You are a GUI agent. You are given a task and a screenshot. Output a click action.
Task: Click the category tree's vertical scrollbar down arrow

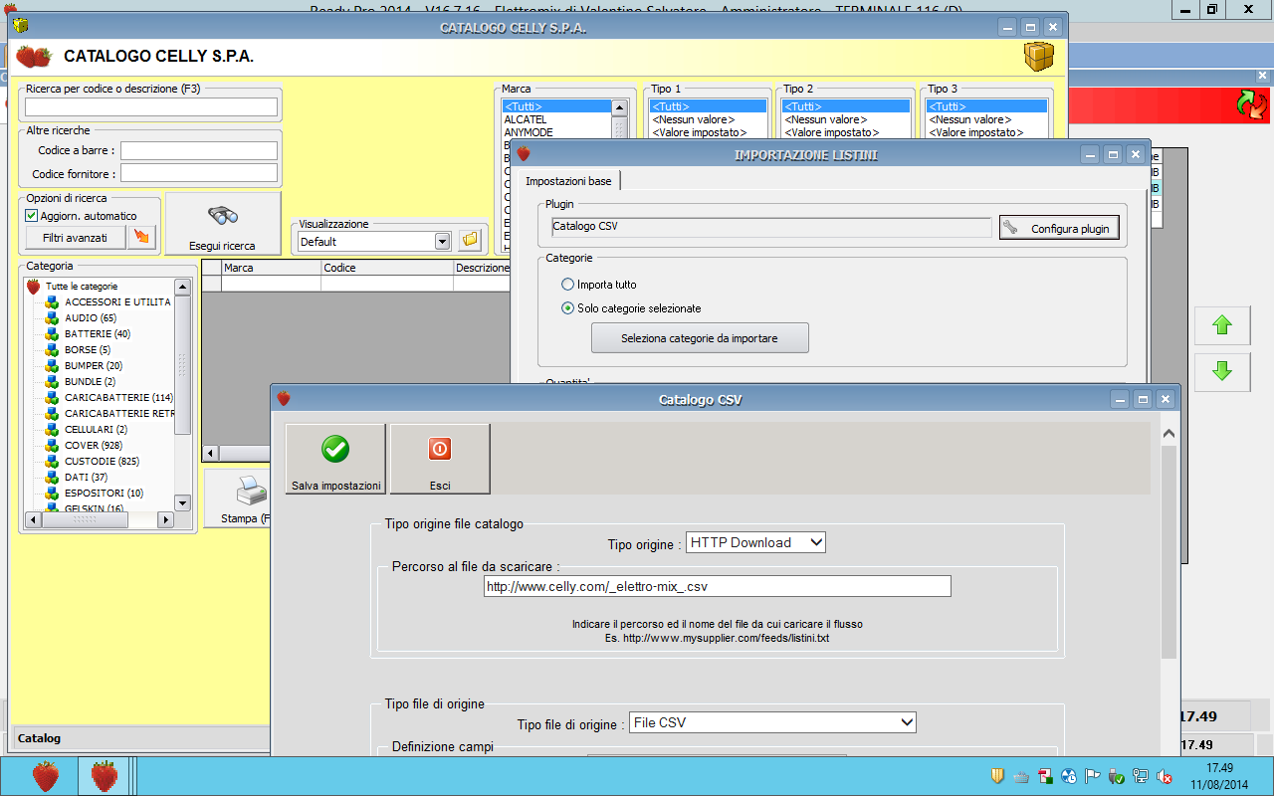[x=182, y=502]
